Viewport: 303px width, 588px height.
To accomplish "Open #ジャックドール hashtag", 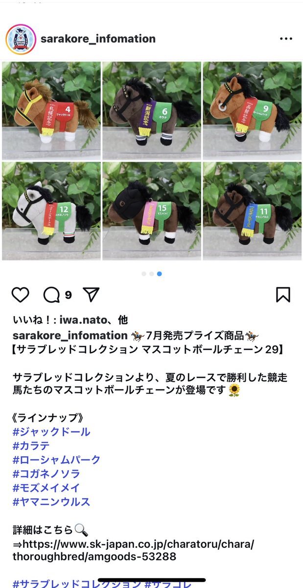I will [x=51, y=432].
